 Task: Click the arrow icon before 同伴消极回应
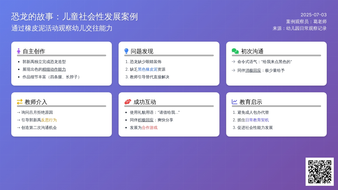(x=234, y=70)
